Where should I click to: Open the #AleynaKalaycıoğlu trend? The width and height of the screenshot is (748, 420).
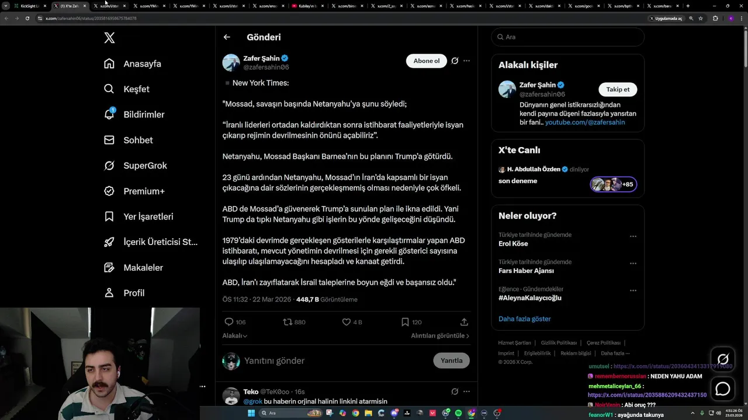pos(529,298)
